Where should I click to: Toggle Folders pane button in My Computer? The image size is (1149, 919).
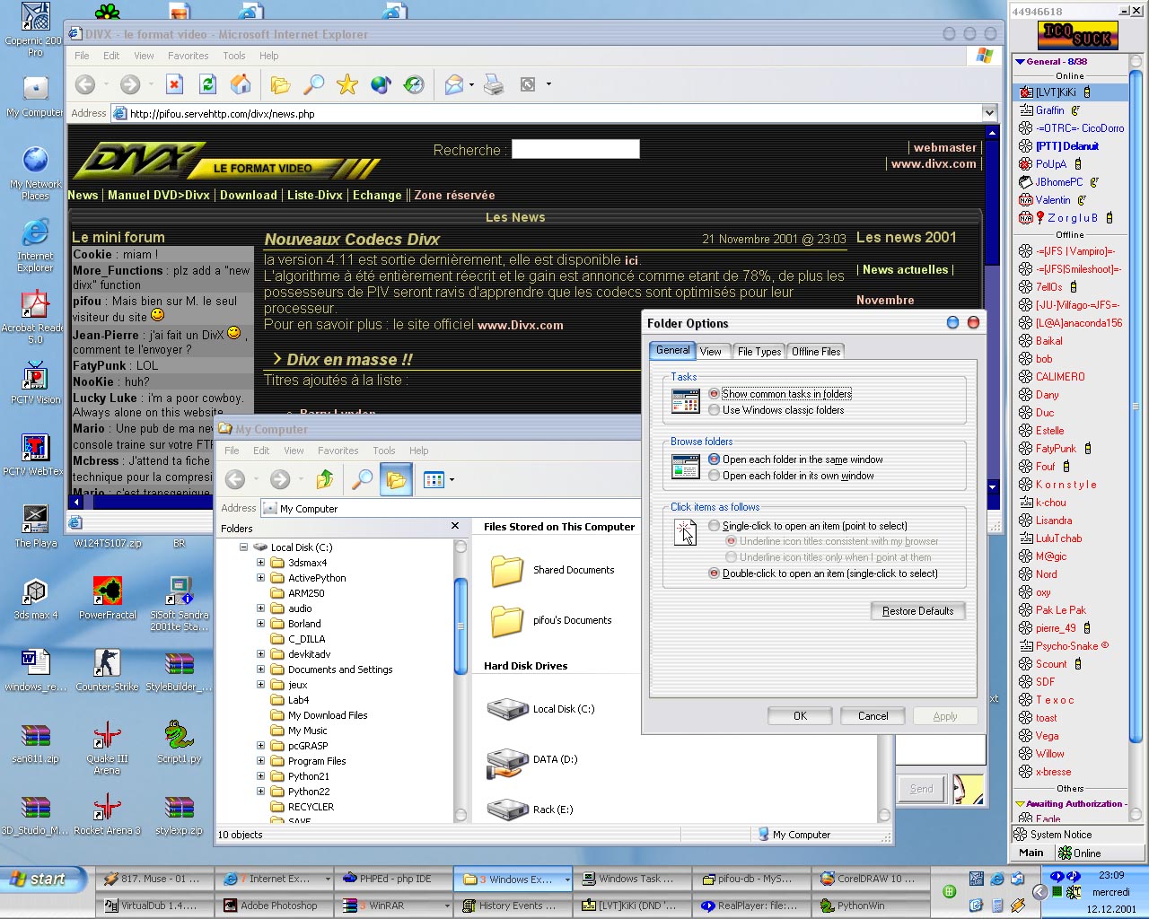coord(396,479)
